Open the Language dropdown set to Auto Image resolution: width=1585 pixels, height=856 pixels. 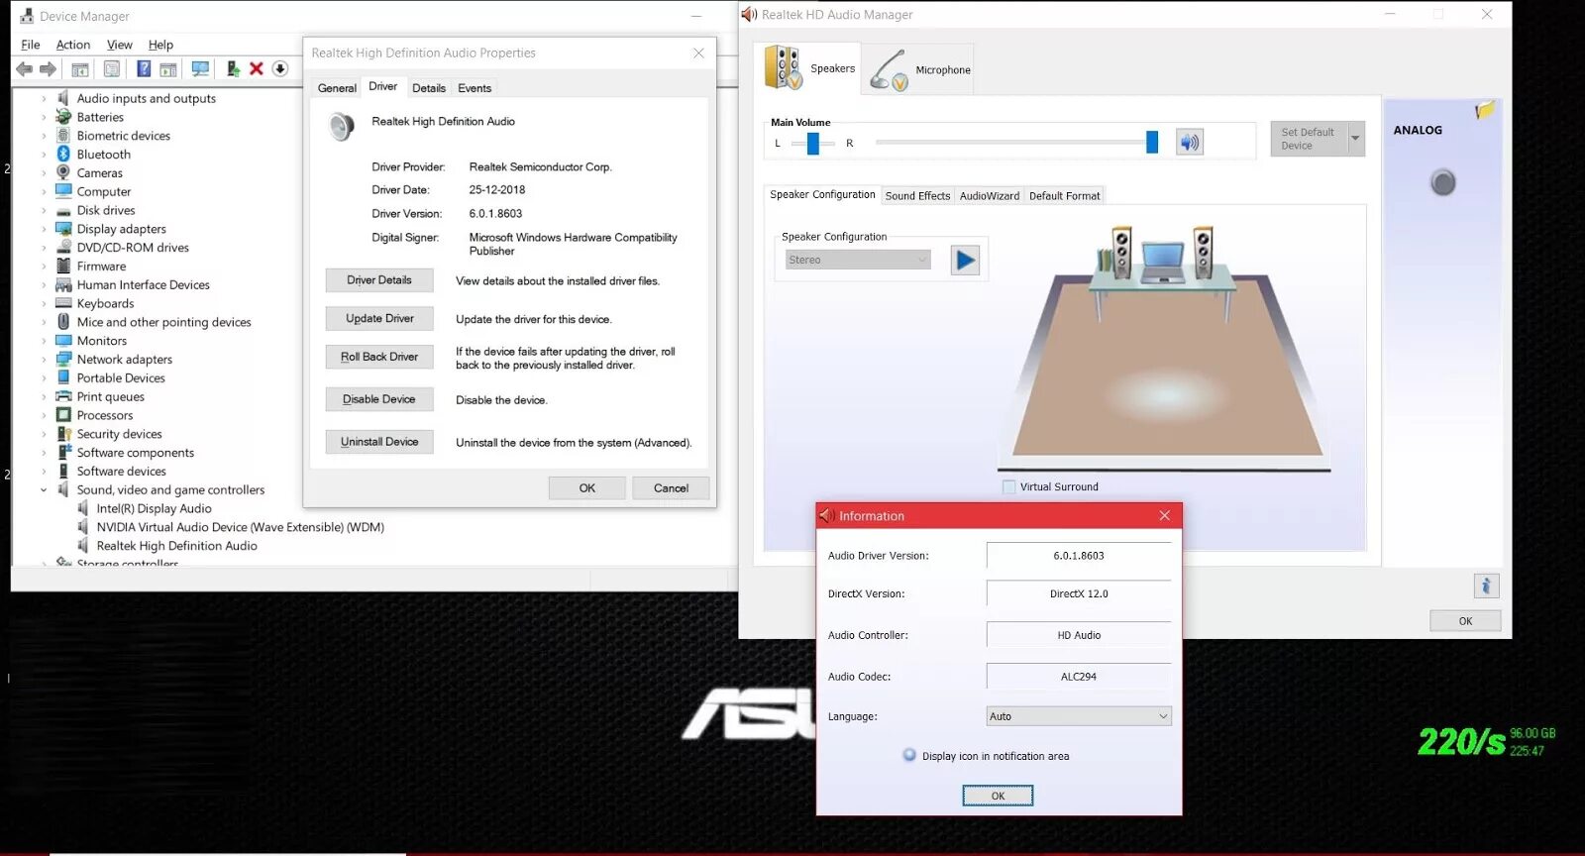point(1079,716)
